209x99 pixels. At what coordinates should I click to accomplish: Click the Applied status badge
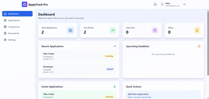click(x=110, y=69)
